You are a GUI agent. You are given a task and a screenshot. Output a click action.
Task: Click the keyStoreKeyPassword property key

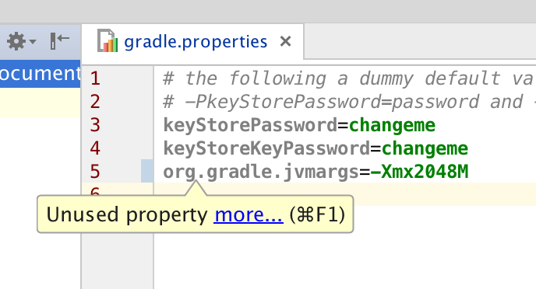pyautogui.click(x=266, y=148)
